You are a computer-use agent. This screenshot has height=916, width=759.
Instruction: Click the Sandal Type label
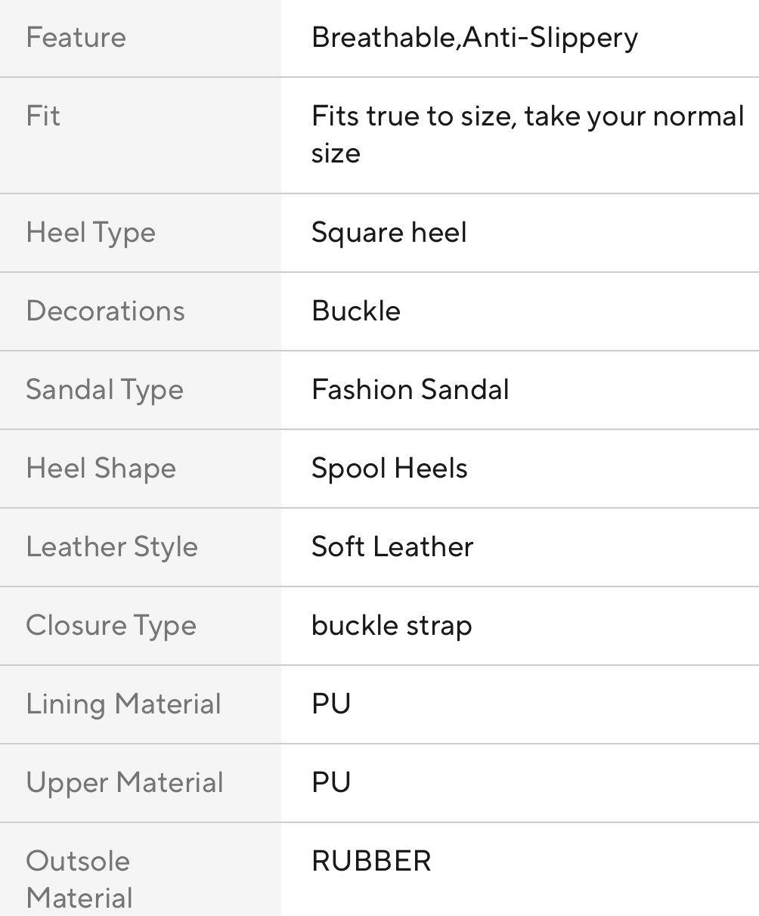[x=104, y=389]
